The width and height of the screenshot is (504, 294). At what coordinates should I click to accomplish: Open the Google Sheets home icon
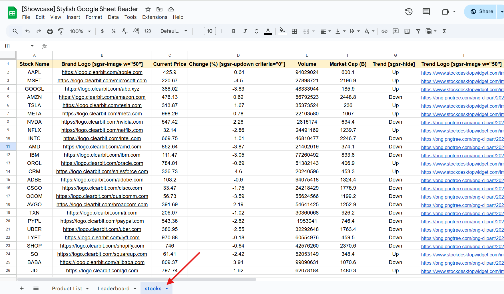tap(12, 13)
